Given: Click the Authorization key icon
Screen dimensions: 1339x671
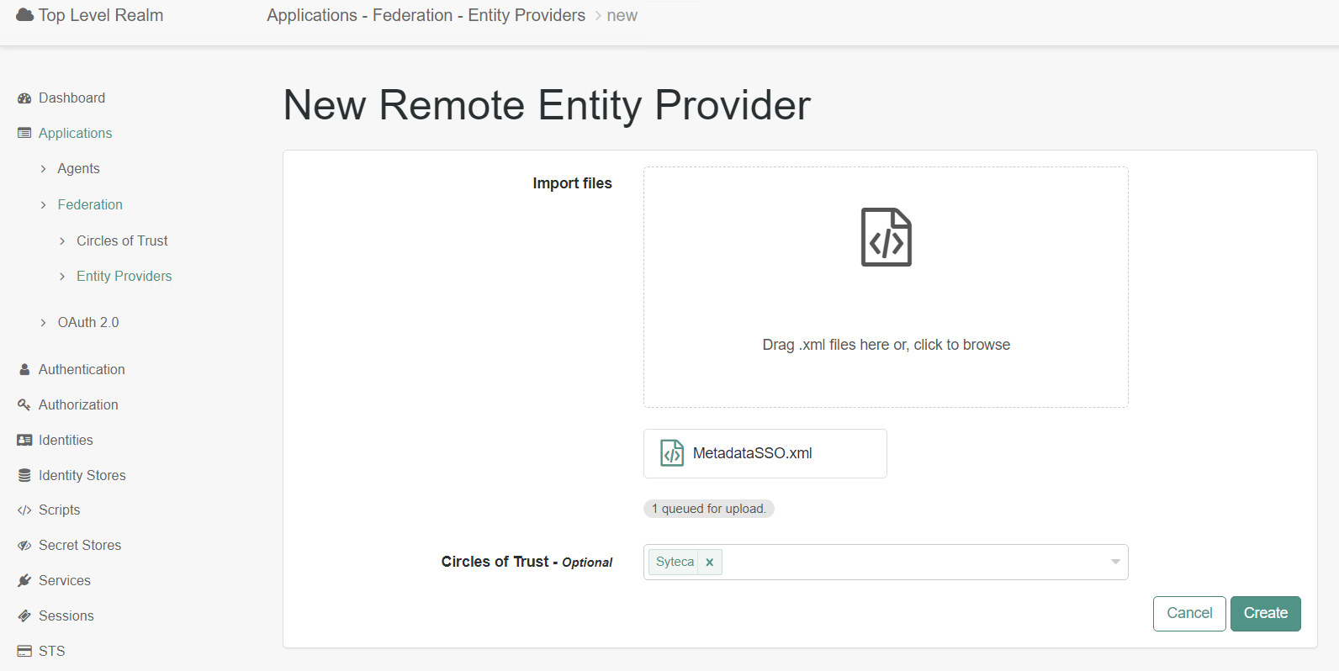Looking at the screenshot, I should click(24, 404).
